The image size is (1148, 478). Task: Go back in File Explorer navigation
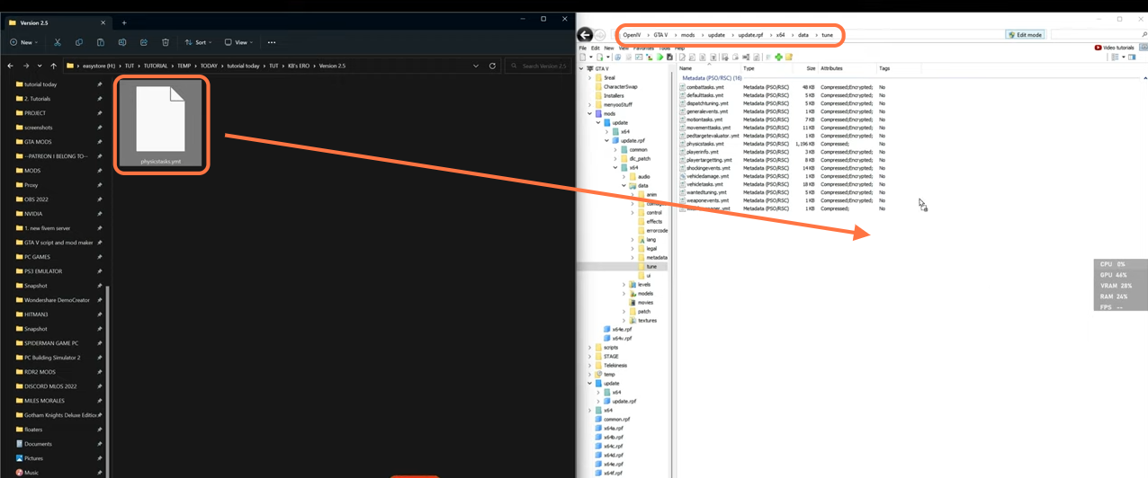(10, 66)
